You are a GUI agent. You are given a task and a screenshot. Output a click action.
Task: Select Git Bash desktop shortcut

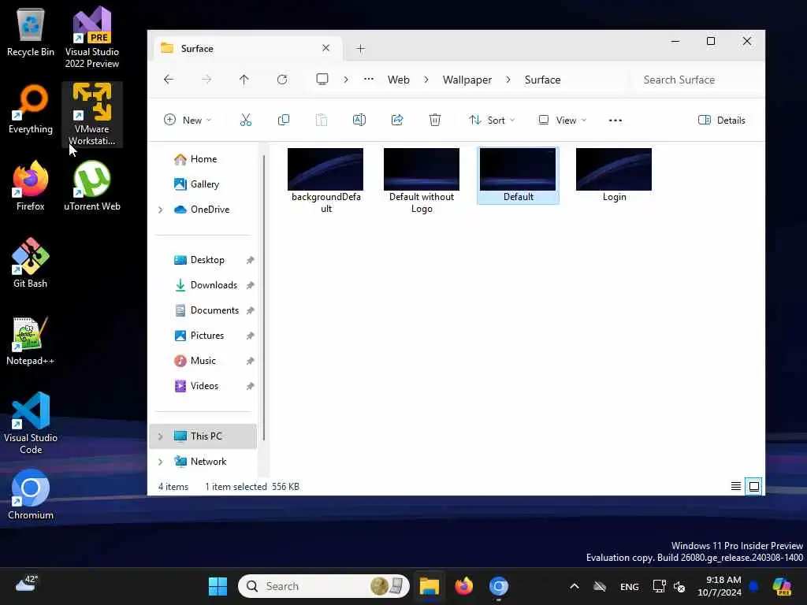point(31,263)
